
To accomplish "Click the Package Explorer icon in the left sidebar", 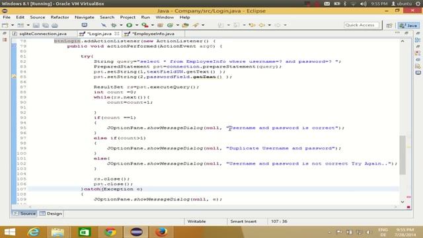I will tap(5, 40).
